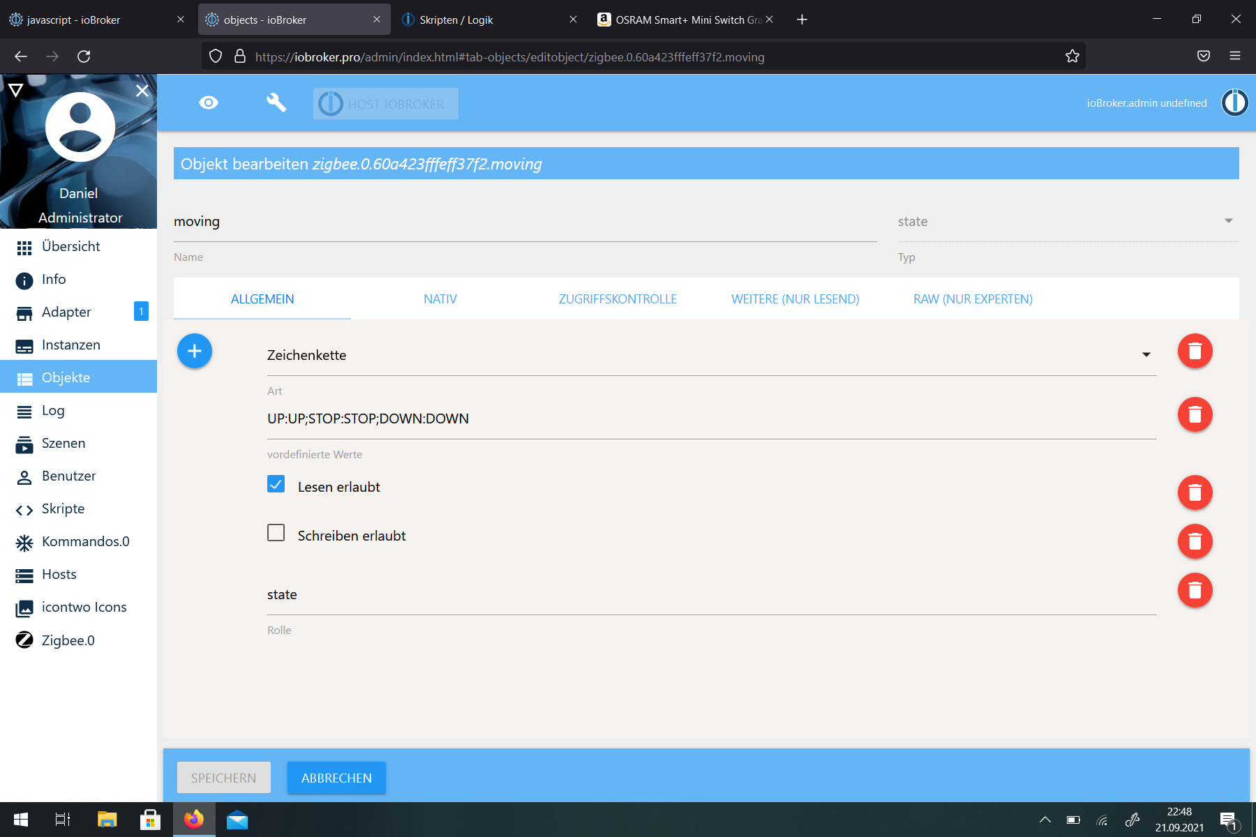Delete the Rolle state row via trash icon
Viewport: 1256px width, 837px height.
(x=1195, y=590)
